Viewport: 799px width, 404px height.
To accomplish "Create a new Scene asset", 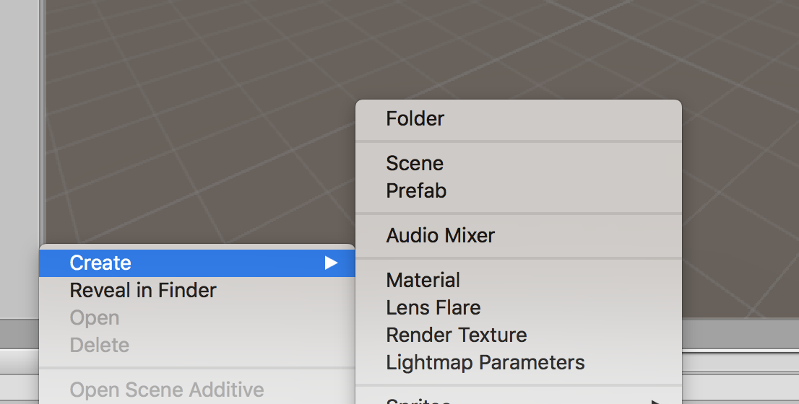I will [x=415, y=164].
